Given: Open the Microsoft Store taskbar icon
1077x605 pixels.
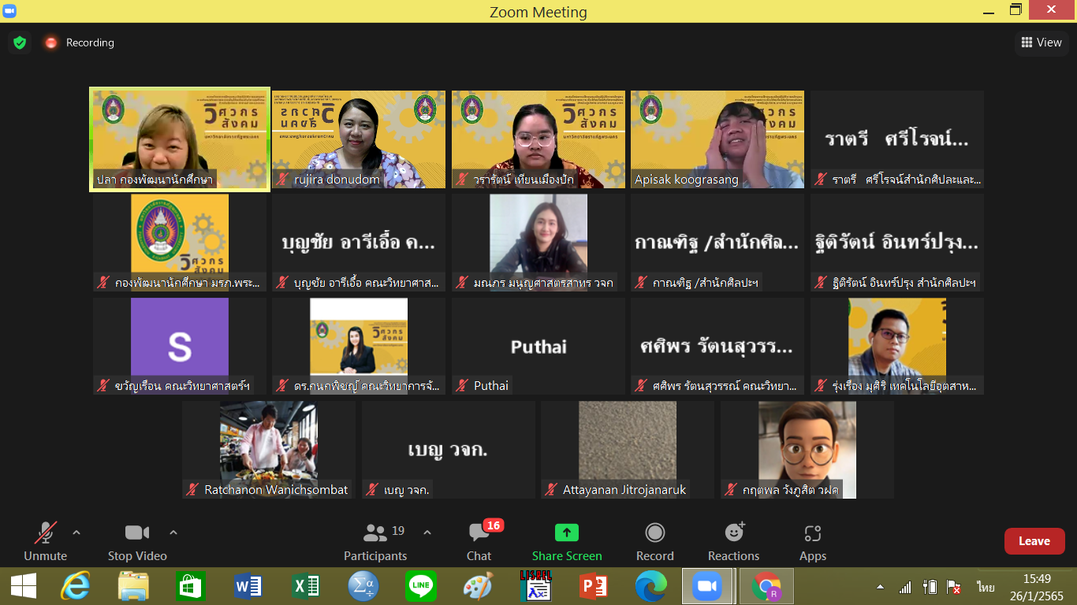Looking at the screenshot, I should tap(191, 586).
